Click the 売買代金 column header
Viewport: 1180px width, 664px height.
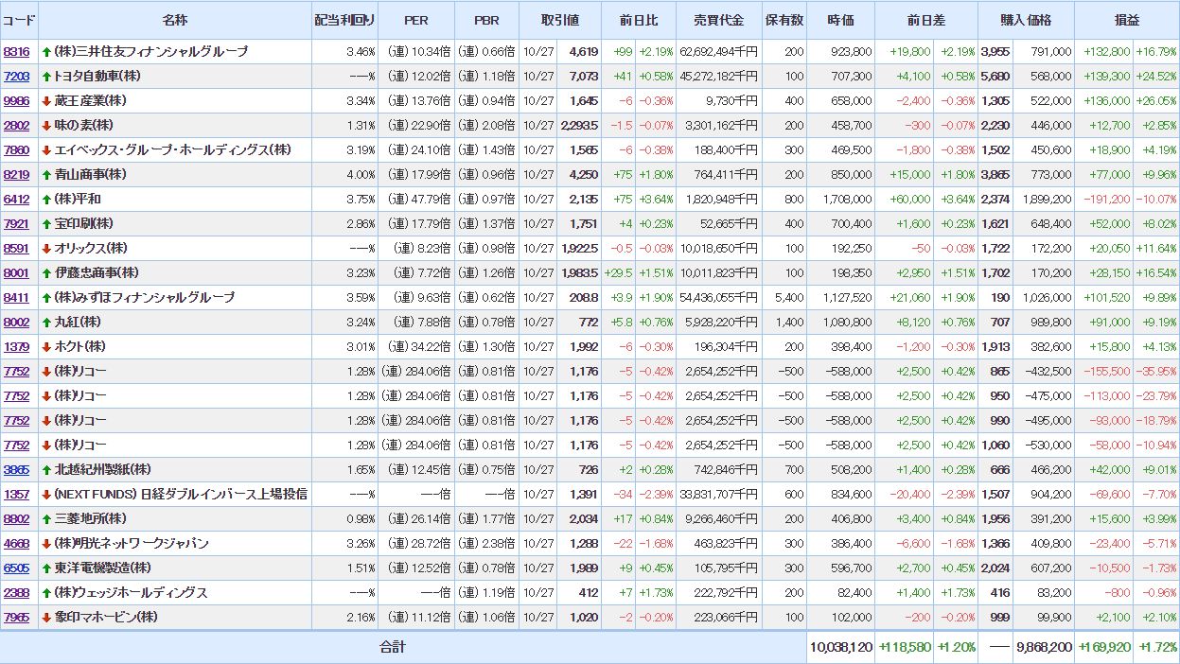pos(719,20)
